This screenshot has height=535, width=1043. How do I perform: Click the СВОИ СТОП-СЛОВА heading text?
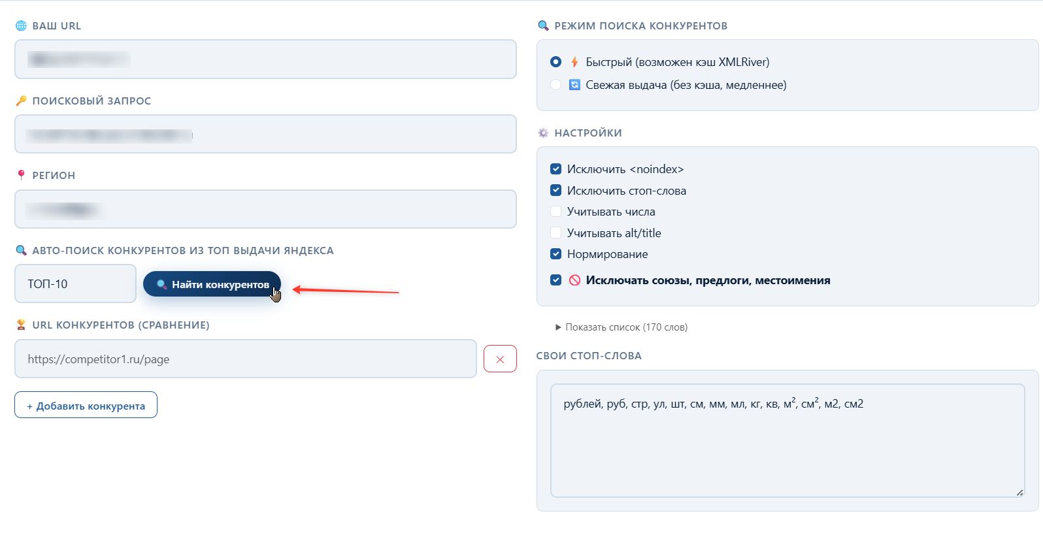pos(589,356)
